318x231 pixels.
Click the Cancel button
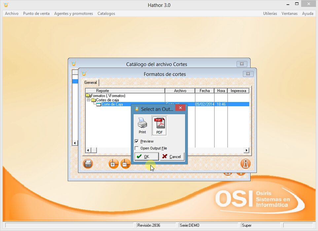172,156
